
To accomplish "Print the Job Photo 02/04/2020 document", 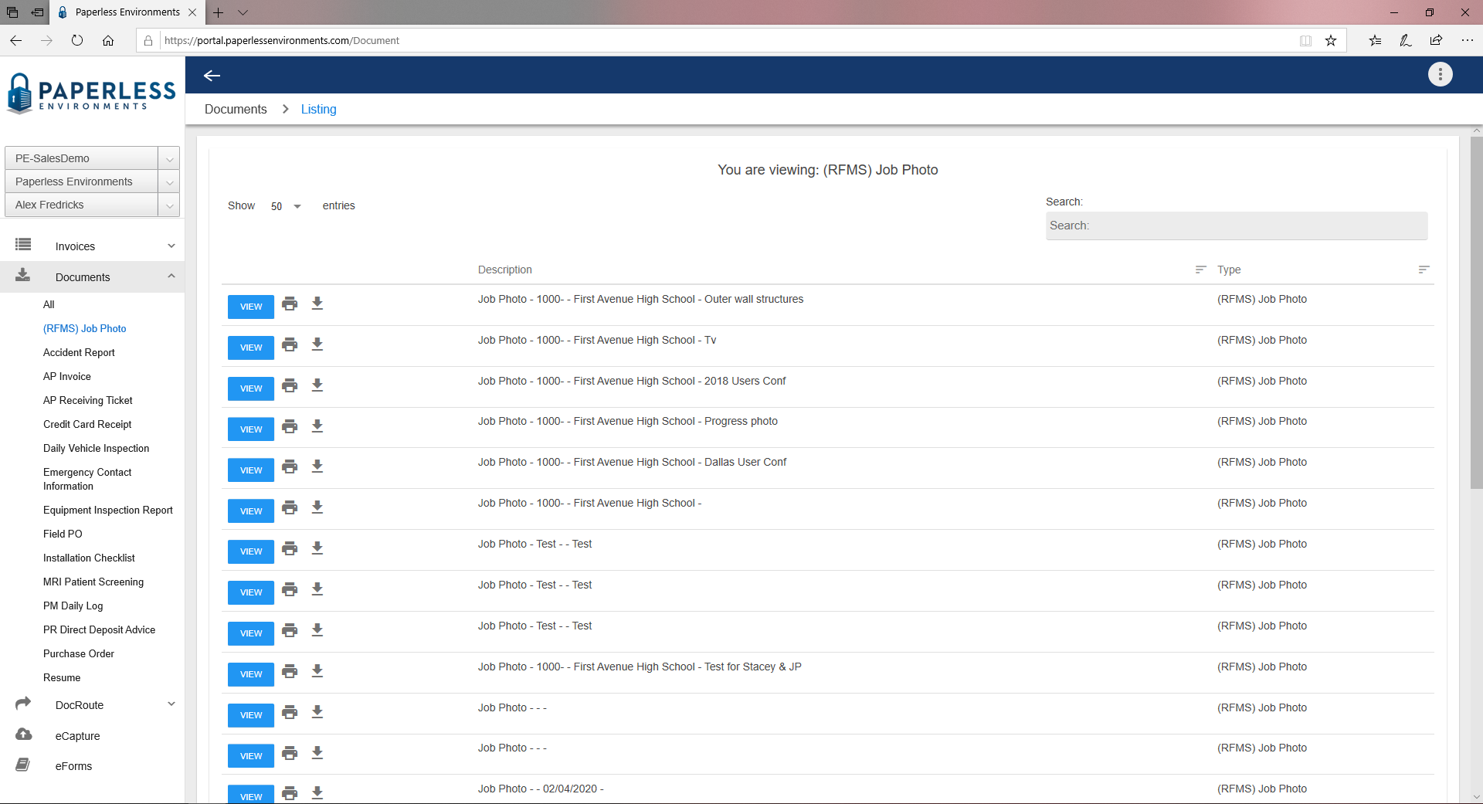I will point(290,793).
